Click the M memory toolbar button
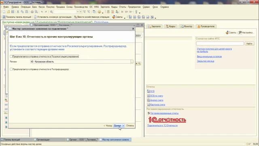This screenshot has height=146, width=259. coord(122,12)
